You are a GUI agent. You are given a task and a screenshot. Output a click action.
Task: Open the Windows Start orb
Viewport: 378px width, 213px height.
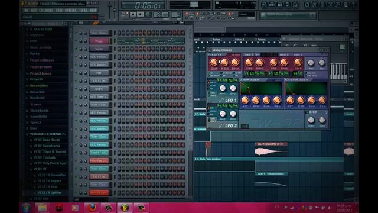pyautogui.click(x=26, y=208)
